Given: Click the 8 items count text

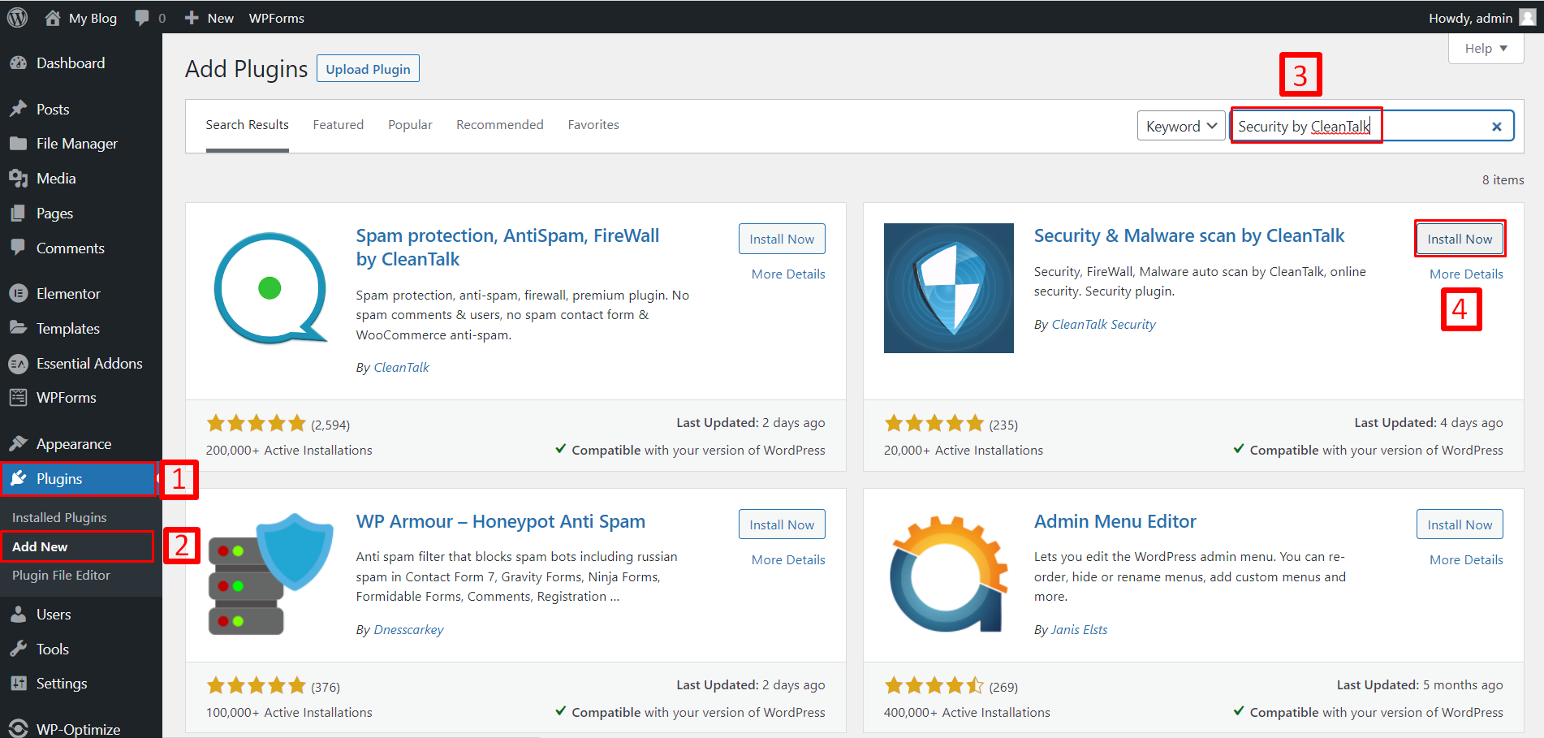Looking at the screenshot, I should click(x=1503, y=180).
